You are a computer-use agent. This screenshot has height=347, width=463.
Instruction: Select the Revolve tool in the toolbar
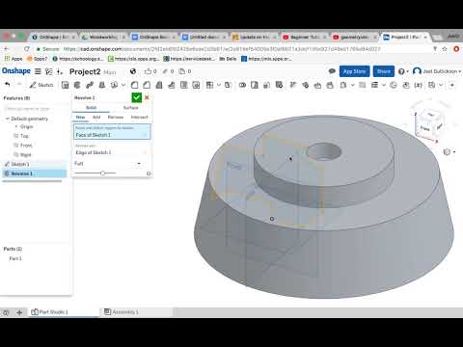[77, 85]
